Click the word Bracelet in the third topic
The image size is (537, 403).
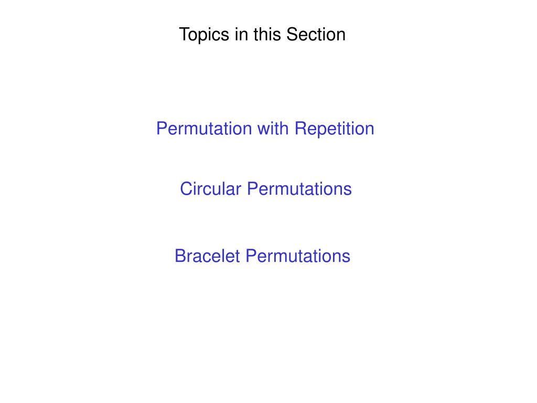(207, 256)
